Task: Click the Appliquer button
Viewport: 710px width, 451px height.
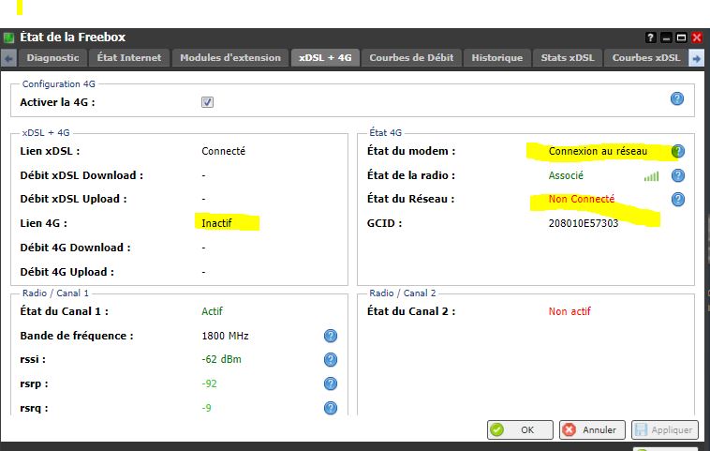Action: click(664, 429)
